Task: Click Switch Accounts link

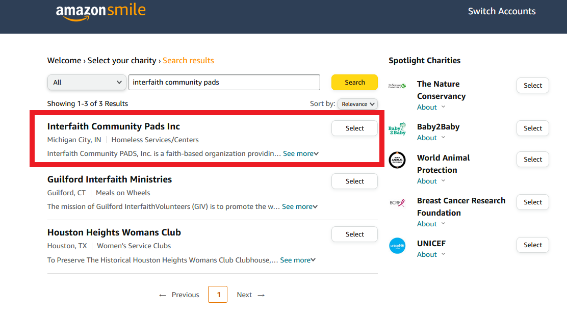Action: (x=502, y=11)
